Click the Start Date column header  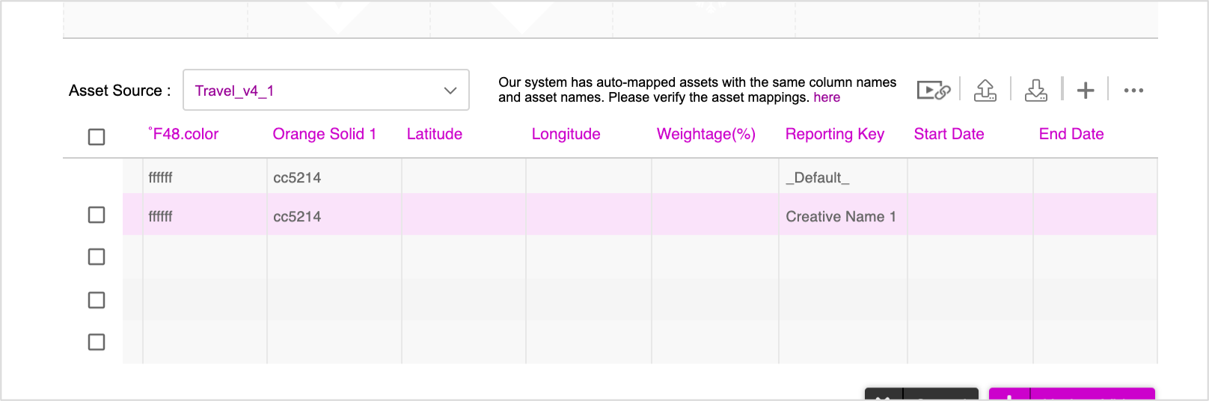tap(949, 134)
